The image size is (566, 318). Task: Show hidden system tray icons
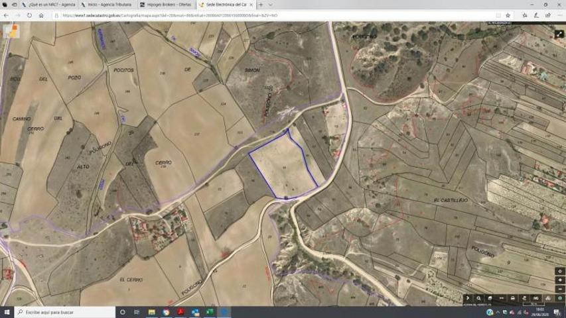(x=498, y=312)
